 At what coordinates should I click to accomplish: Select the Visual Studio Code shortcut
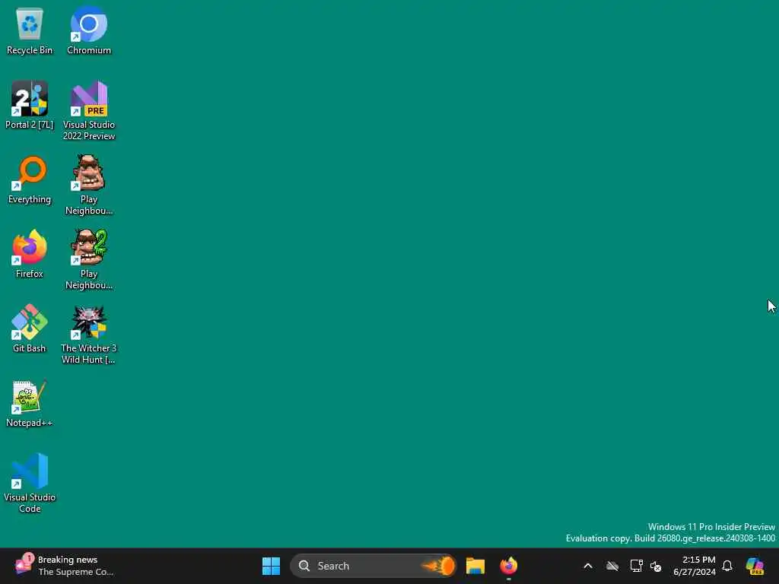click(x=30, y=483)
